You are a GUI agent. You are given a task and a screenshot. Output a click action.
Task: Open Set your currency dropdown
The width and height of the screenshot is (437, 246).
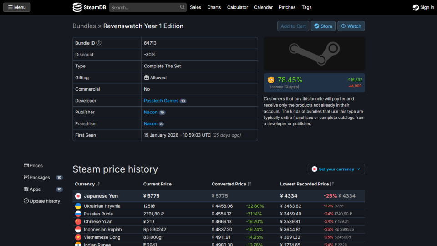tap(336, 169)
